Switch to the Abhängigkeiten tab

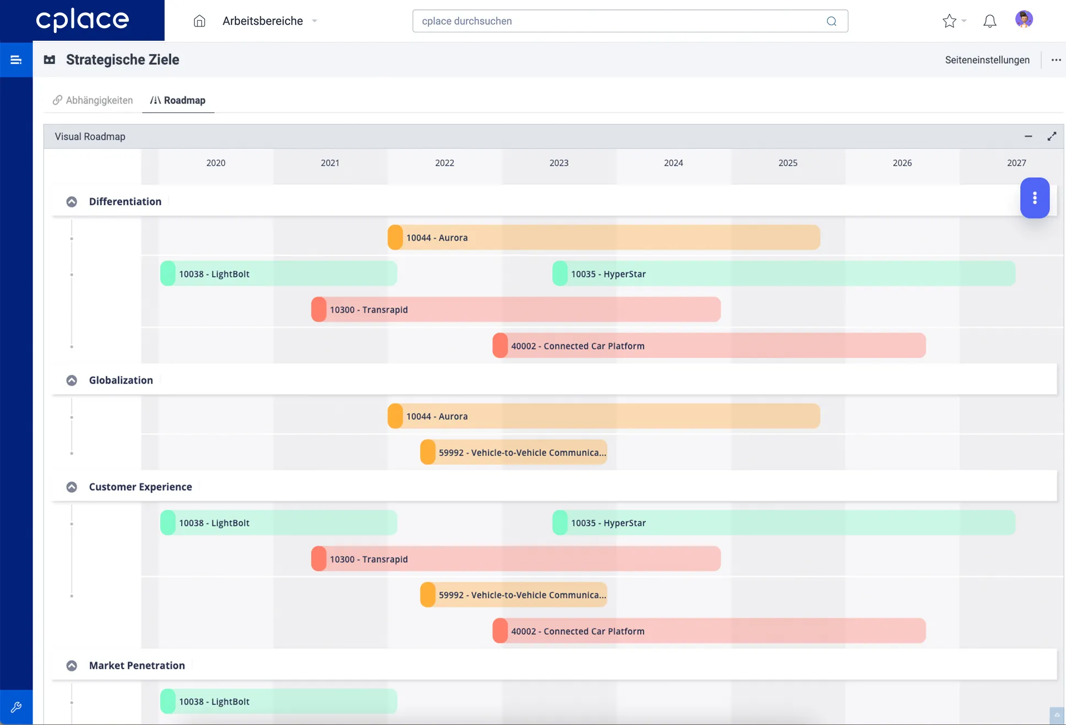point(92,100)
